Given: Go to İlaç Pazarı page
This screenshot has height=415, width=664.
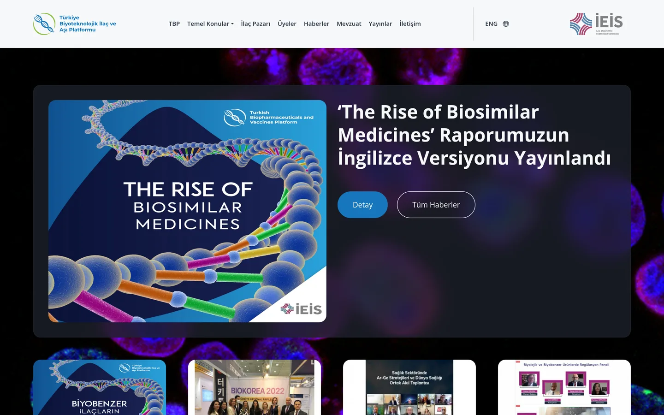Looking at the screenshot, I should click(255, 24).
